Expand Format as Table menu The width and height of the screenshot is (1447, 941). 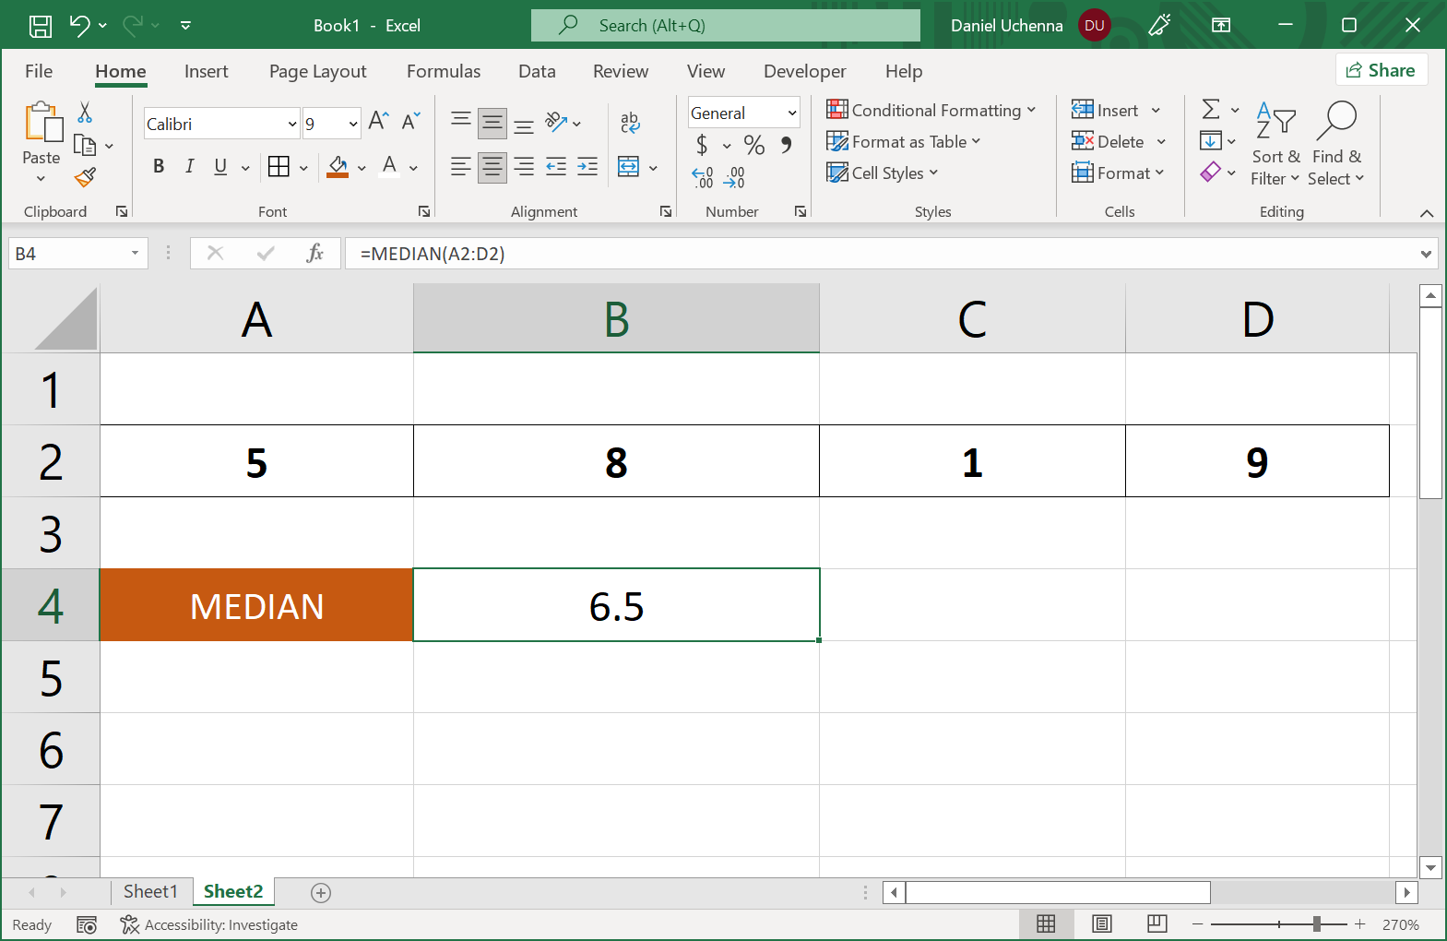pyautogui.click(x=903, y=141)
